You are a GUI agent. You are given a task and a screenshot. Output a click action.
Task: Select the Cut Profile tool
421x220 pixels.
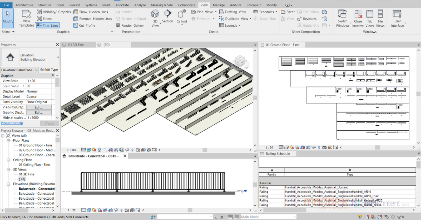tap(84, 25)
